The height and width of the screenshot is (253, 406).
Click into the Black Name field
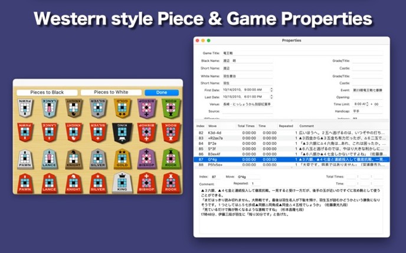click(x=247, y=61)
